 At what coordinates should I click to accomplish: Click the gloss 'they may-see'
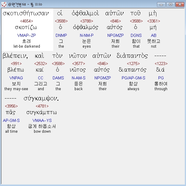[16, 89]
